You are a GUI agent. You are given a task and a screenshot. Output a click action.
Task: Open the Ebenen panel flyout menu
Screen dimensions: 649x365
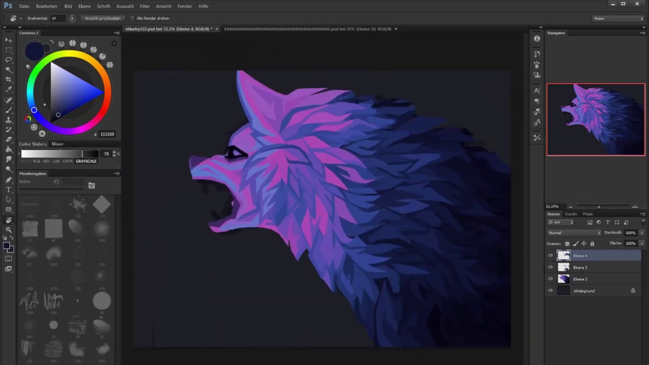[x=643, y=214]
